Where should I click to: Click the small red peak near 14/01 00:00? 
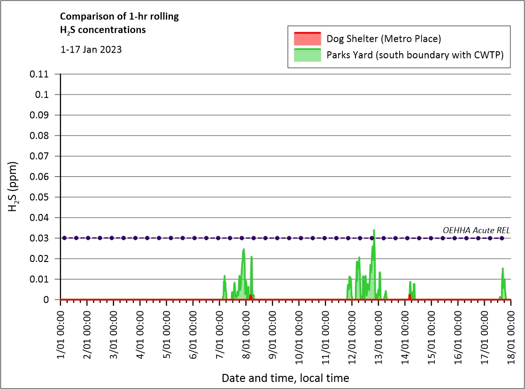(409, 296)
